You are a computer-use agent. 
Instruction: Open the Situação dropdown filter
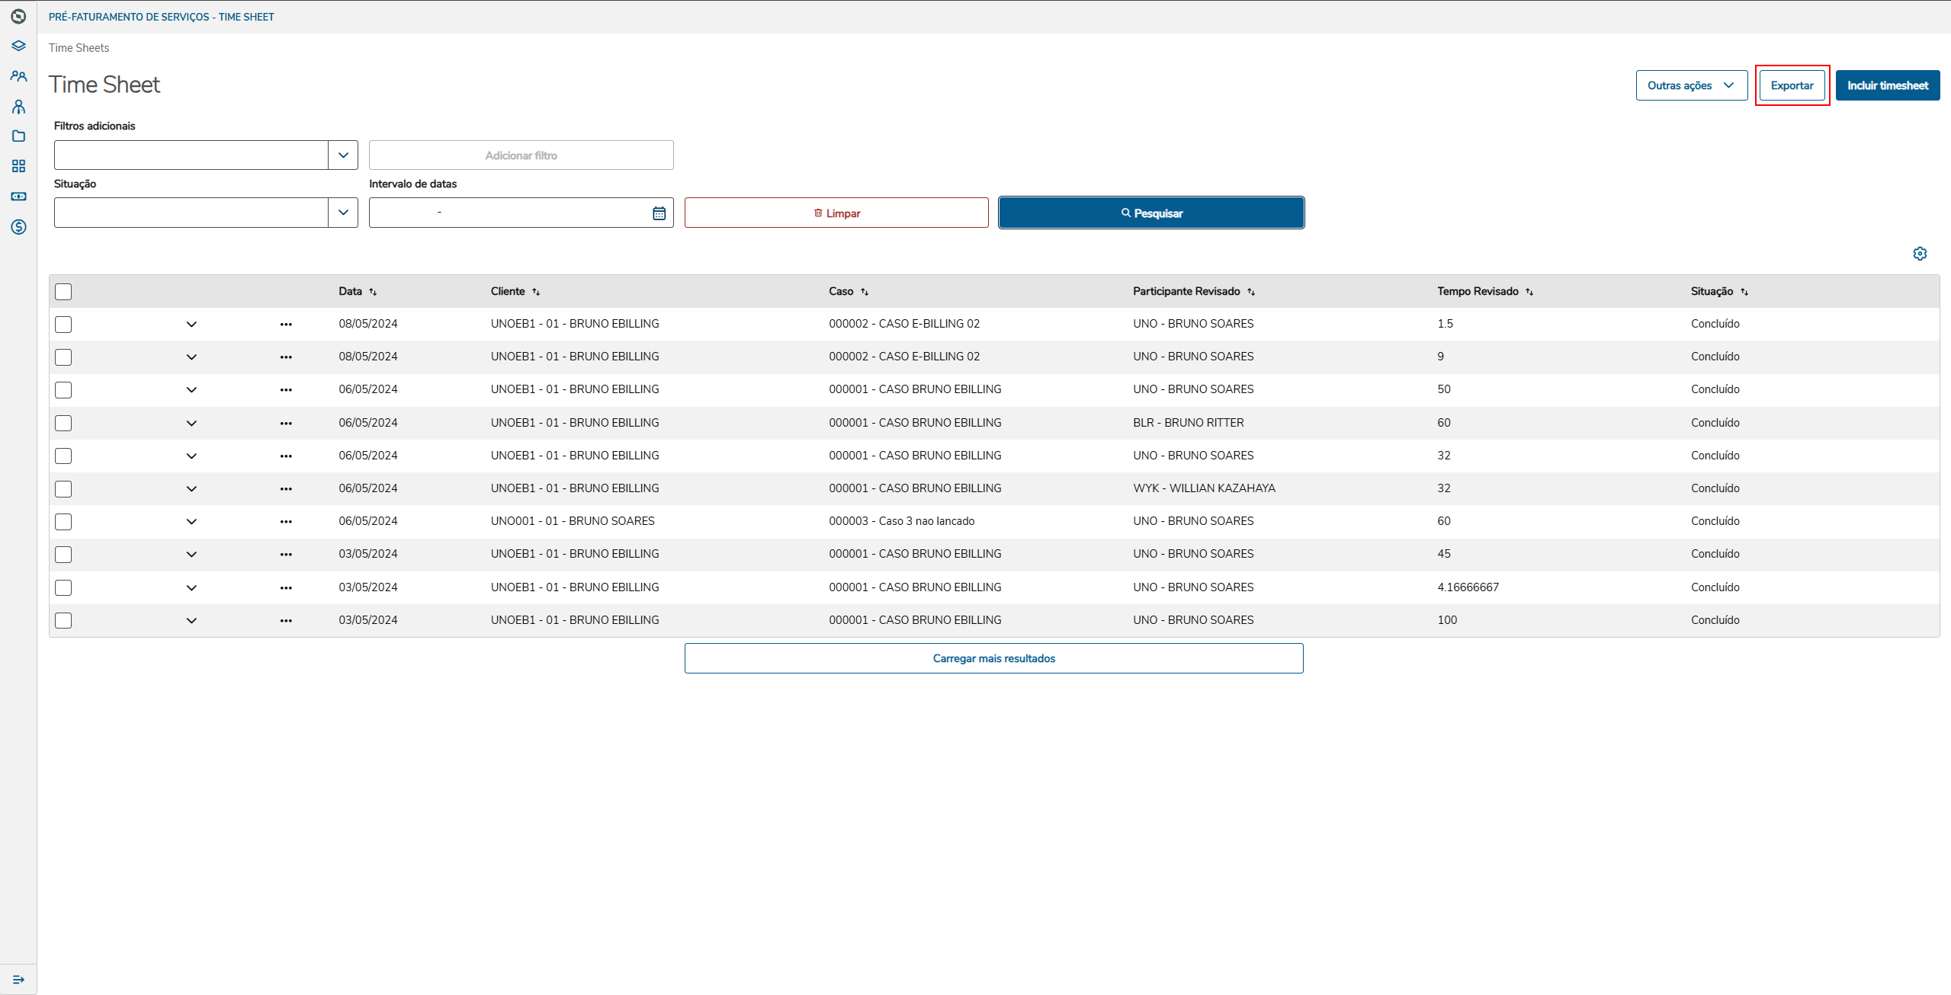(x=343, y=213)
